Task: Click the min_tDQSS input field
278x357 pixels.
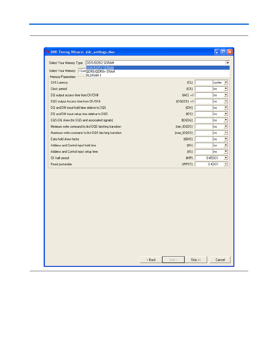Action: [204, 127]
